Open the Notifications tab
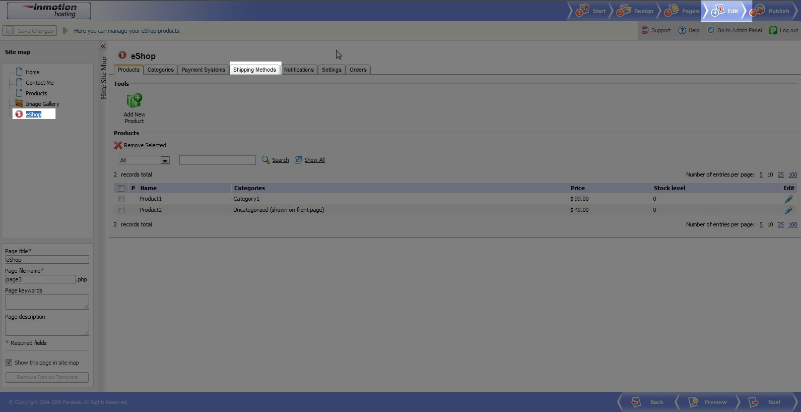 [299, 70]
